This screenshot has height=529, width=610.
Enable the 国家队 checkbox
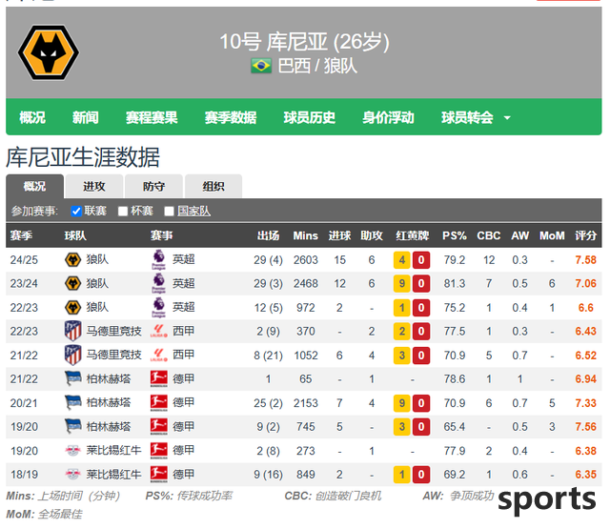(169, 212)
